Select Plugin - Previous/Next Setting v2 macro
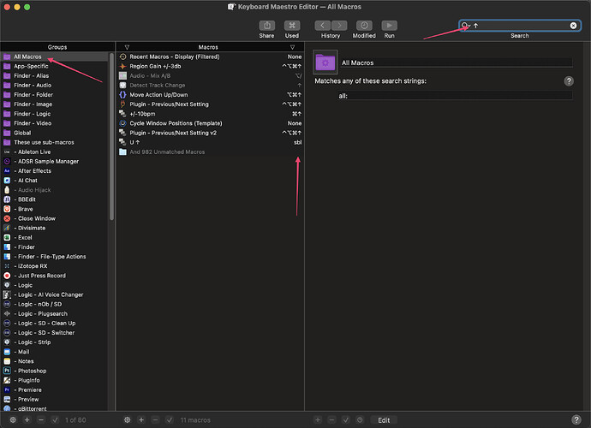Screen dimensions: 591x428 (210, 133)
